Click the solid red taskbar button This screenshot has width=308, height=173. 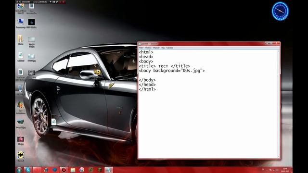[37, 170]
